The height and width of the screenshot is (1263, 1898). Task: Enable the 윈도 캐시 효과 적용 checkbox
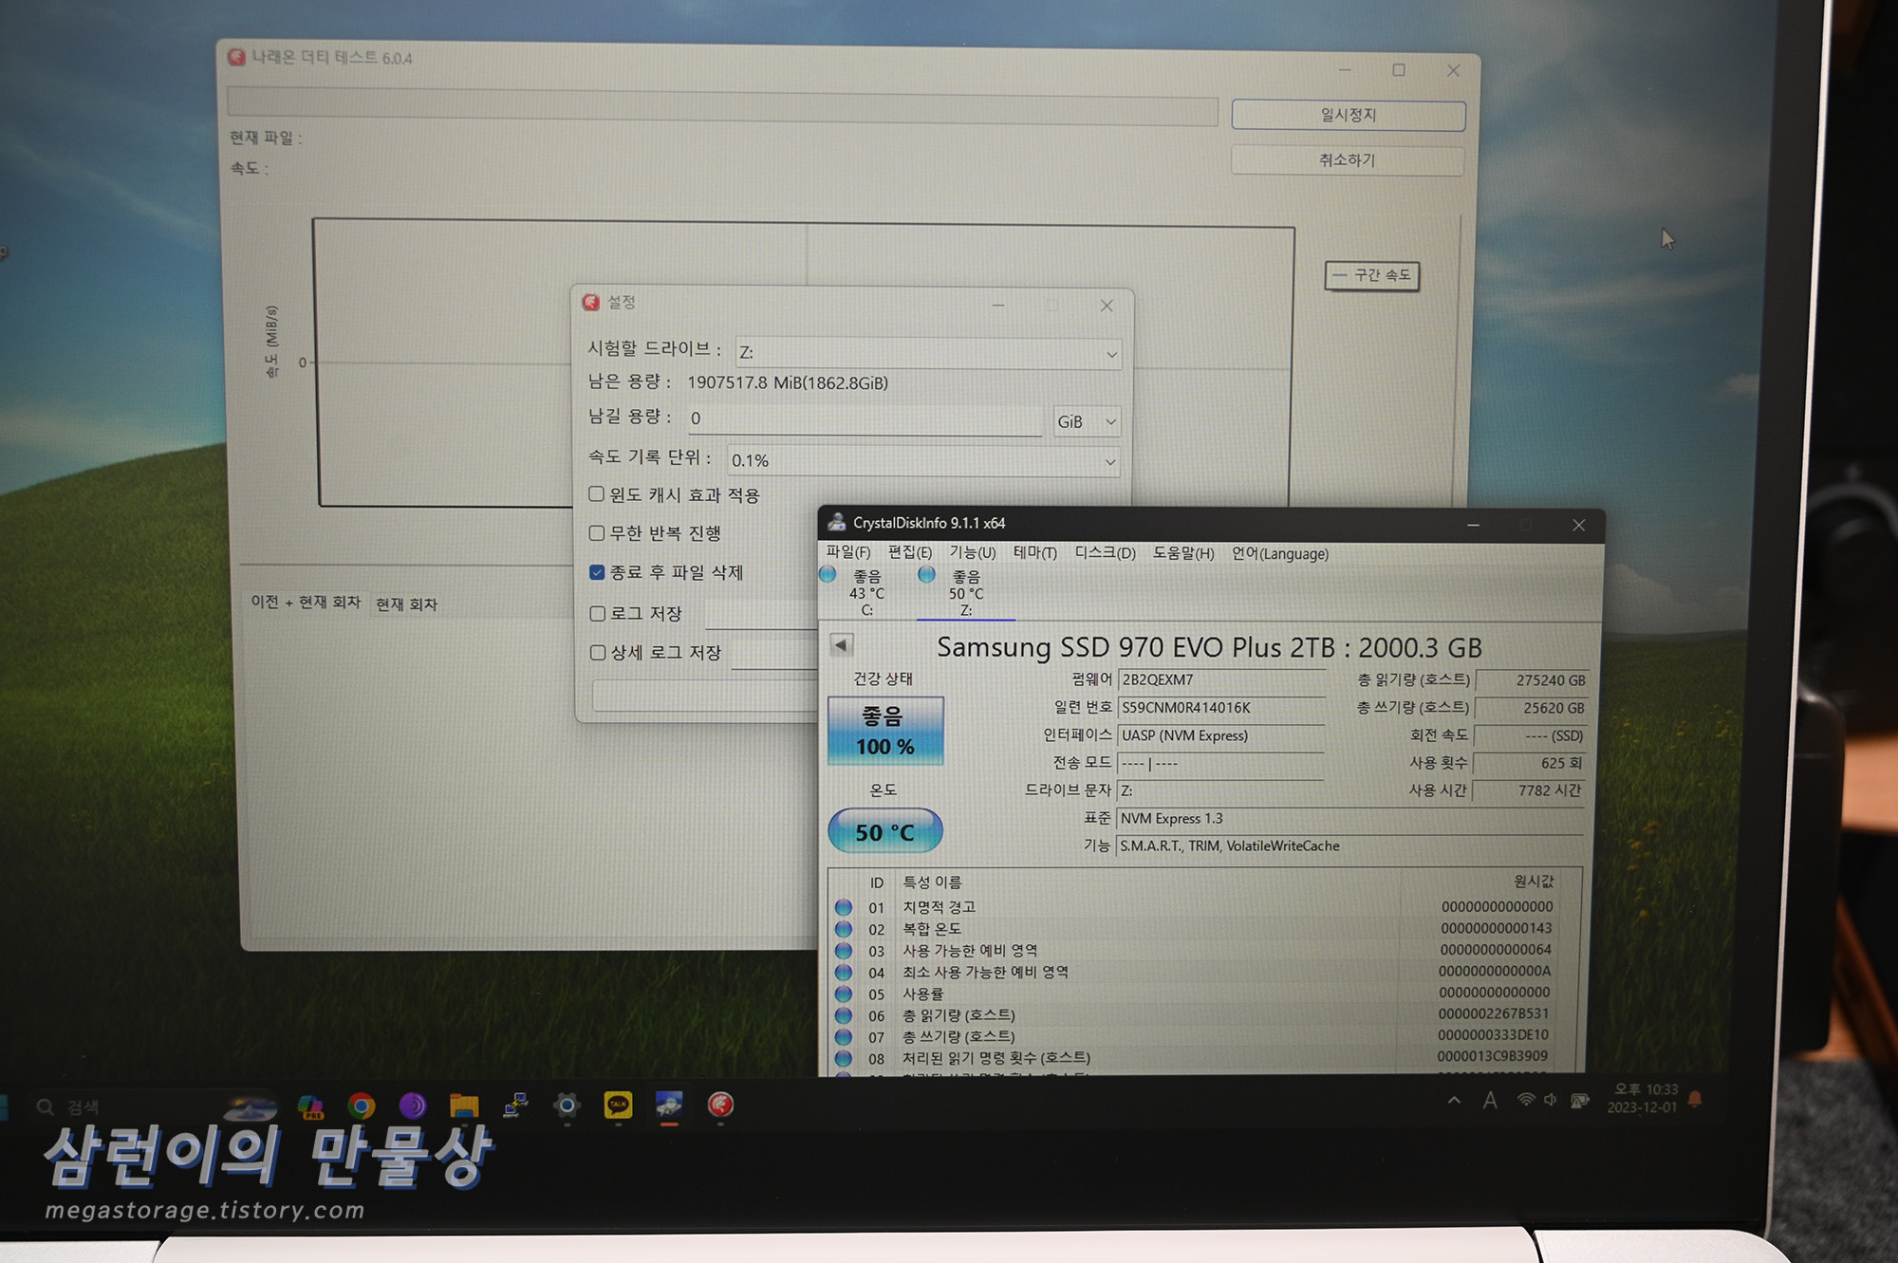(597, 494)
